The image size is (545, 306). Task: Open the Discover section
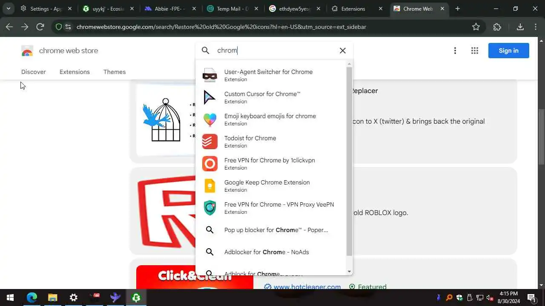[x=34, y=72]
